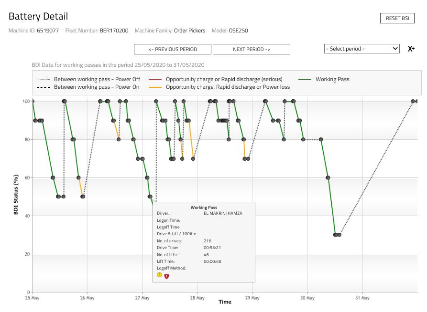This screenshot has height=312, width=427.
Task: Click the red shield alert icon
Action: tap(166, 276)
